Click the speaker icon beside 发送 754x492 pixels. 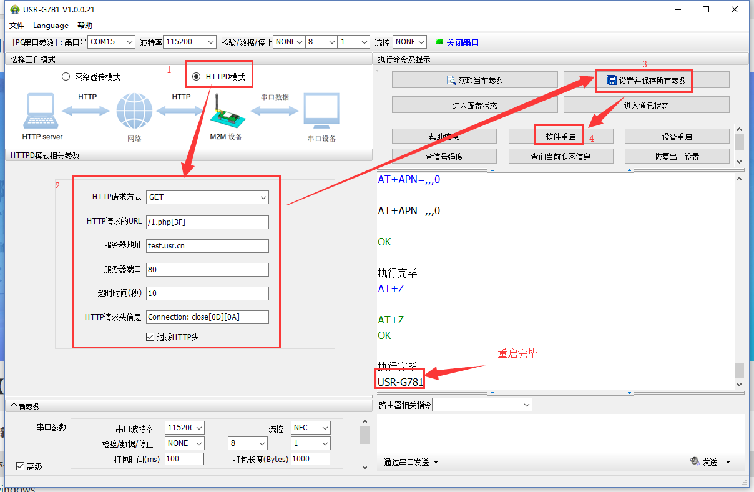click(x=695, y=461)
